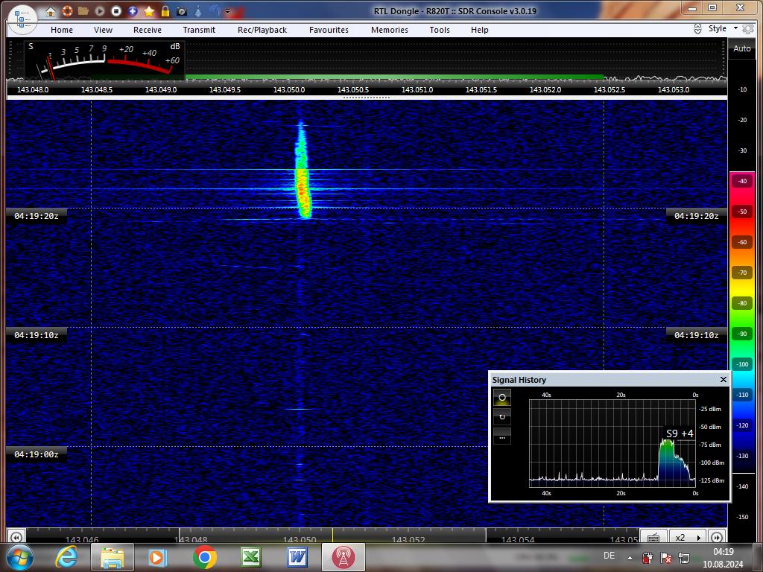This screenshot has width=763, height=572.
Task: Click the DE language indicator
Action: coord(610,556)
